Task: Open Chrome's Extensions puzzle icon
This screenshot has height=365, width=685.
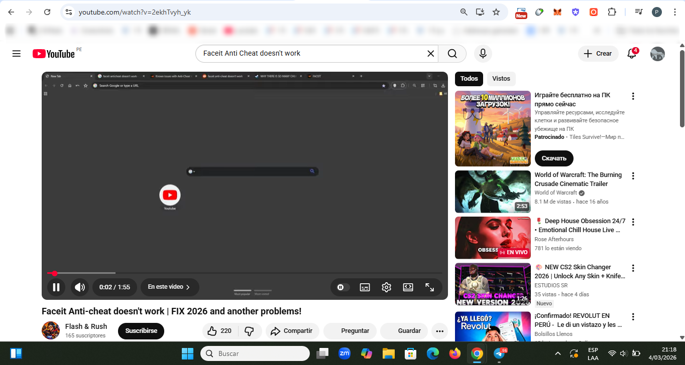Action: pyautogui.click(x=612, y=12)
